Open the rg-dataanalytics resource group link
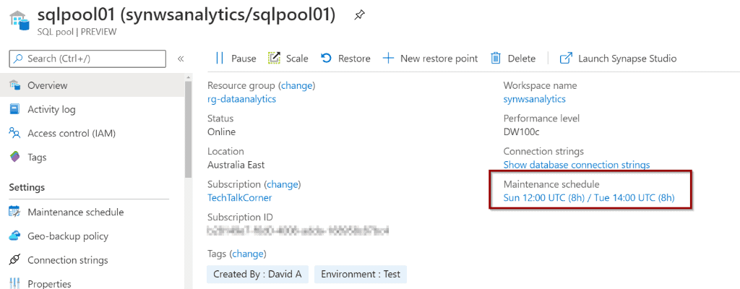This screenshot has height=289, width=740. (x=241, y=99)
